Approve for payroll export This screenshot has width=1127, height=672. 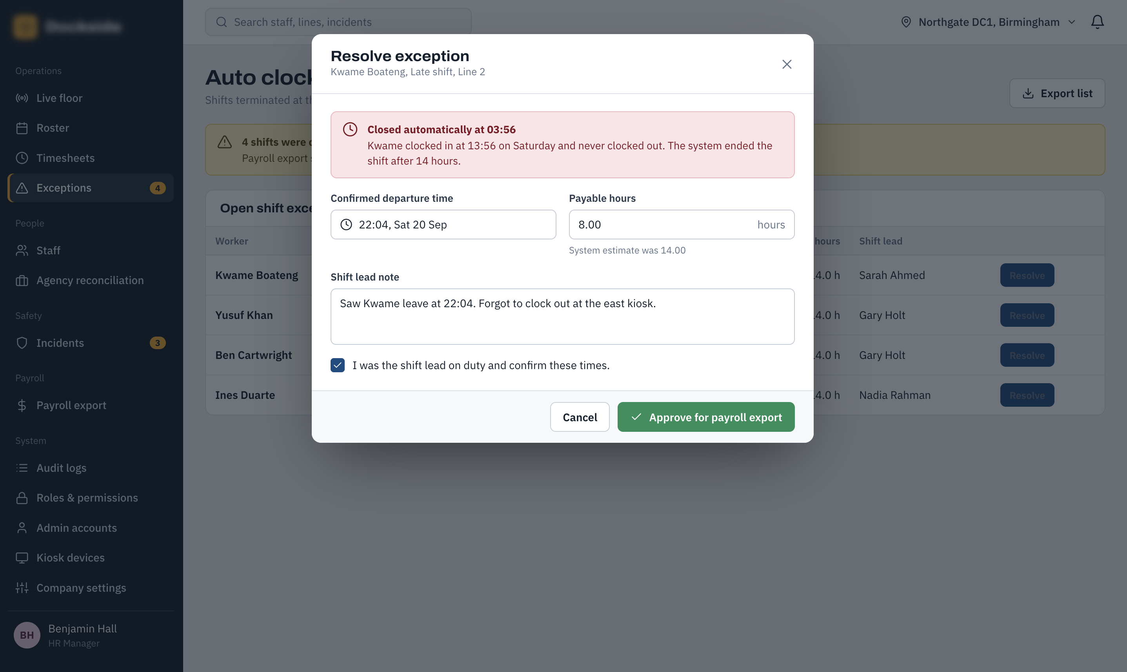tap(705, 417)
